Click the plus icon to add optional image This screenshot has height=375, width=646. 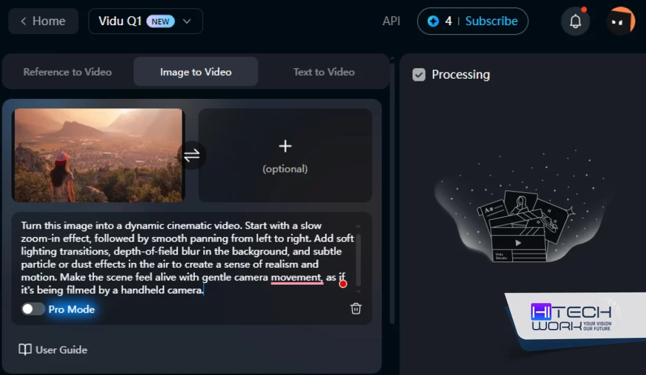tap(285, 146)
